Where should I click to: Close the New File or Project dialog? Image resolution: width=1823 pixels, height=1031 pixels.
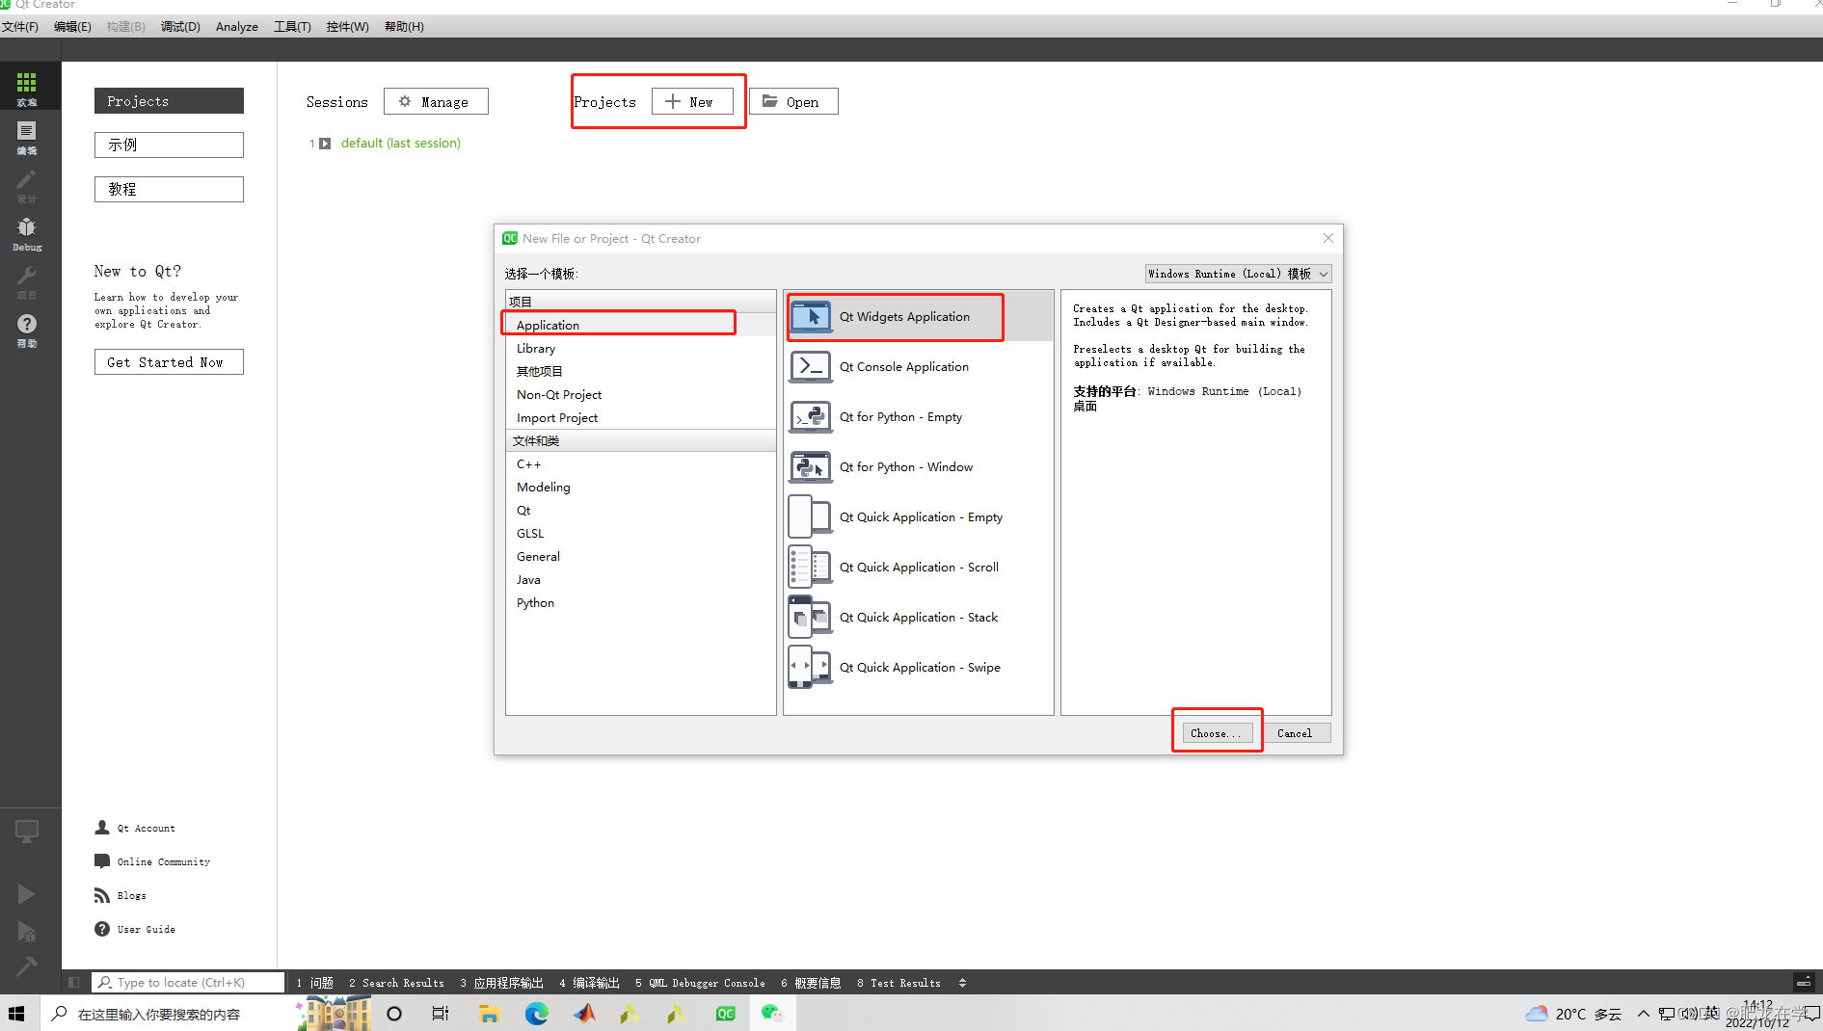coord(1327,238)
